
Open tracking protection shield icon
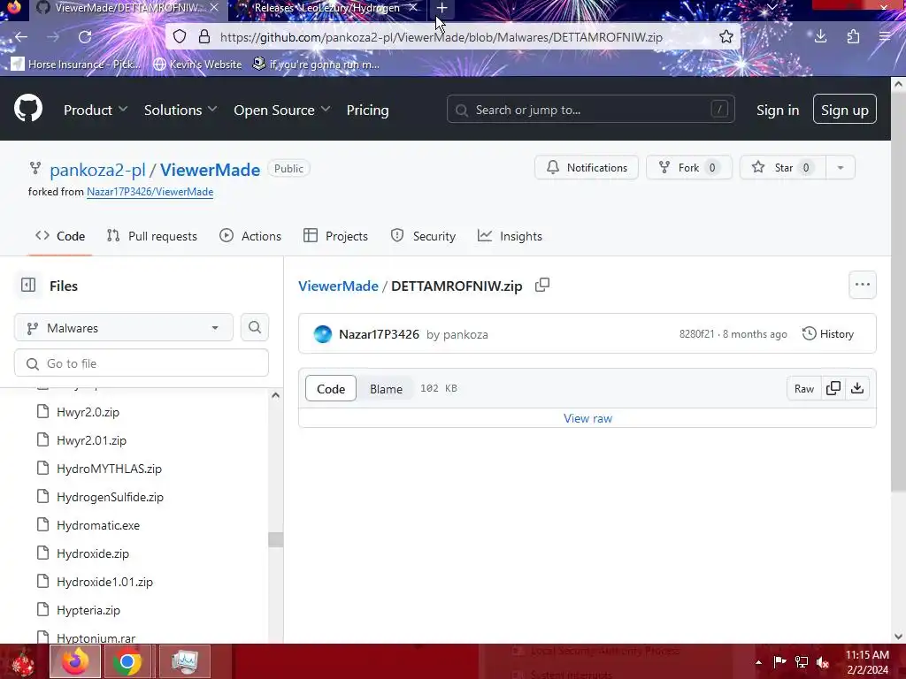pyautogui.click(x=180, y=37)
